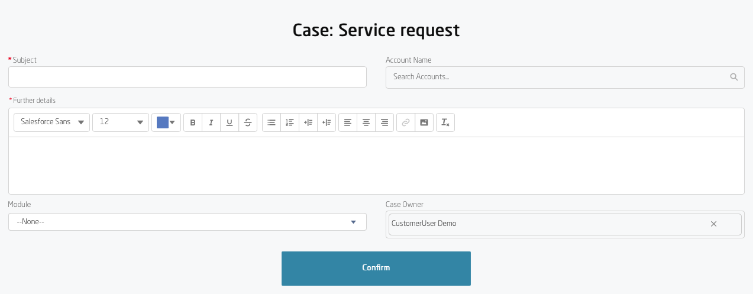Viewport: 753px width, 294px height.
Task: Expand the Module picklist
Action: pos(187,222)
